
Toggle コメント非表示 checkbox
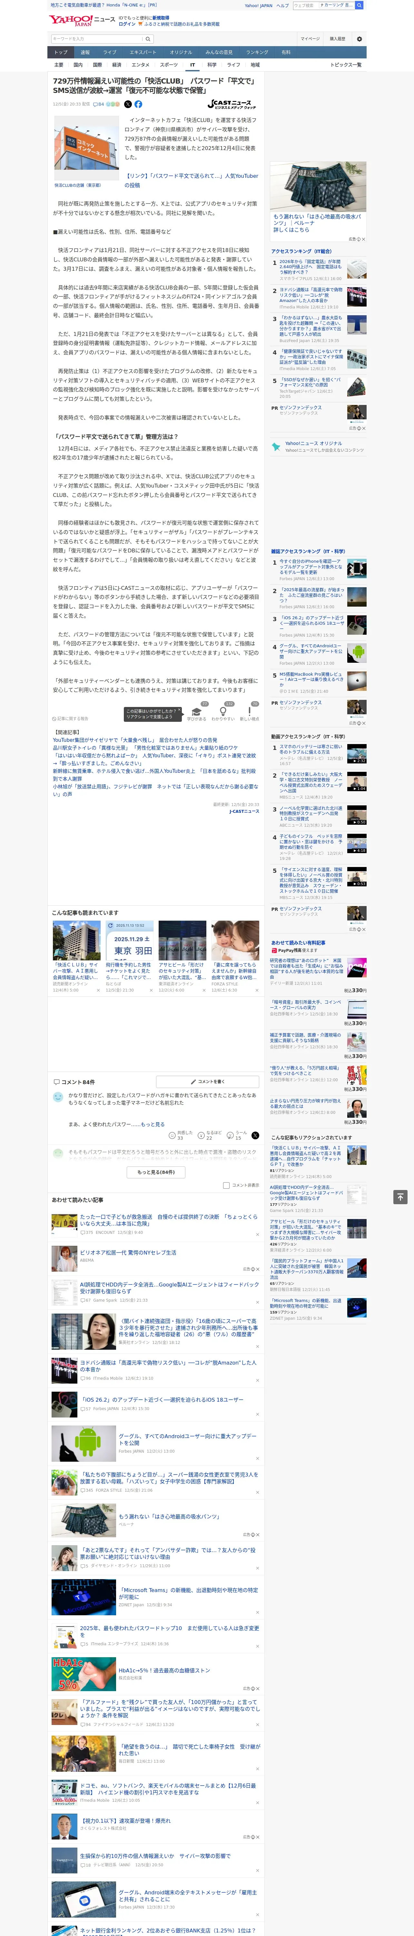[x=226, y=1185]
